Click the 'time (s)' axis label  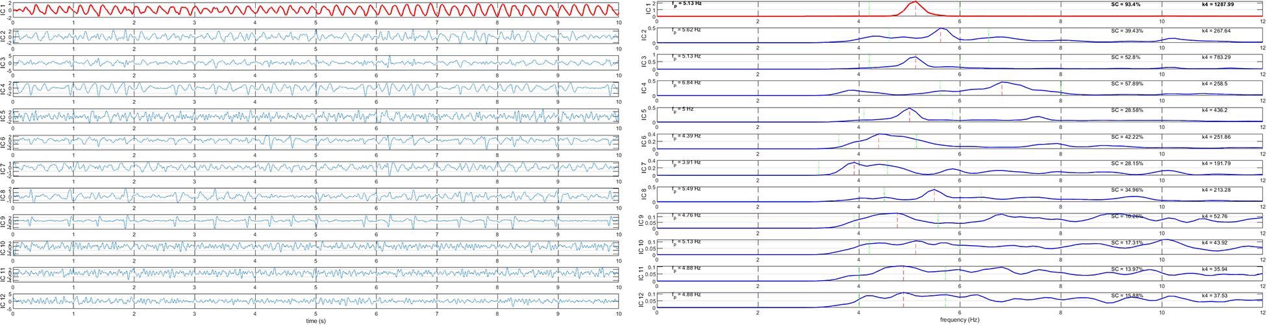[316, 320]
